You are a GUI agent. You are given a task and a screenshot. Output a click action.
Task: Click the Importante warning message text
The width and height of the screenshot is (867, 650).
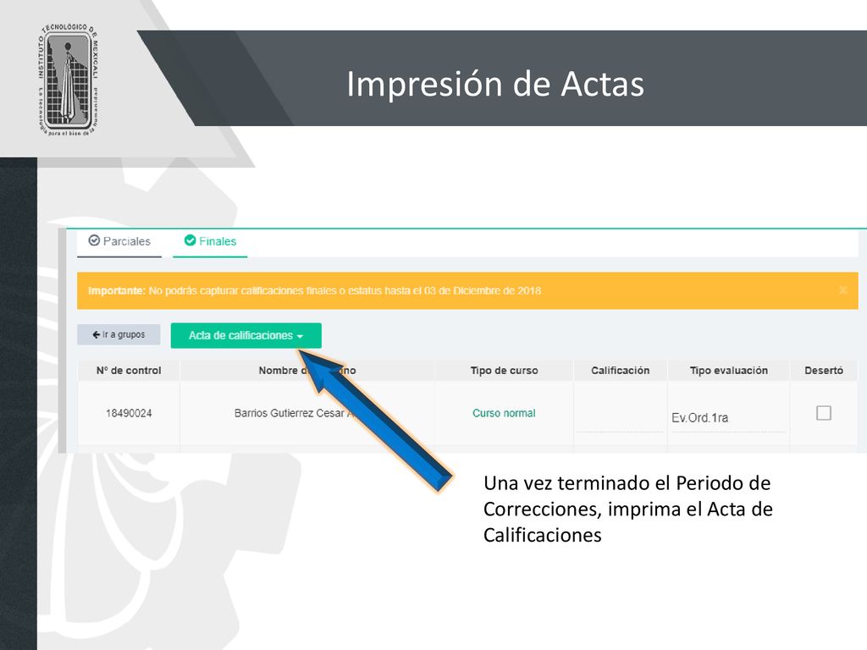click(x=315, y=291)
